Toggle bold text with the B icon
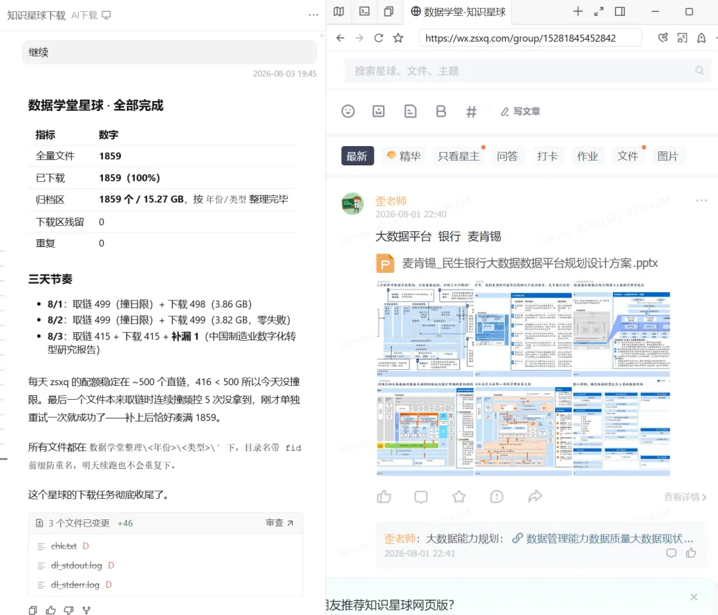This screenshot has width=718, height=615. click(x=441, y=111)
